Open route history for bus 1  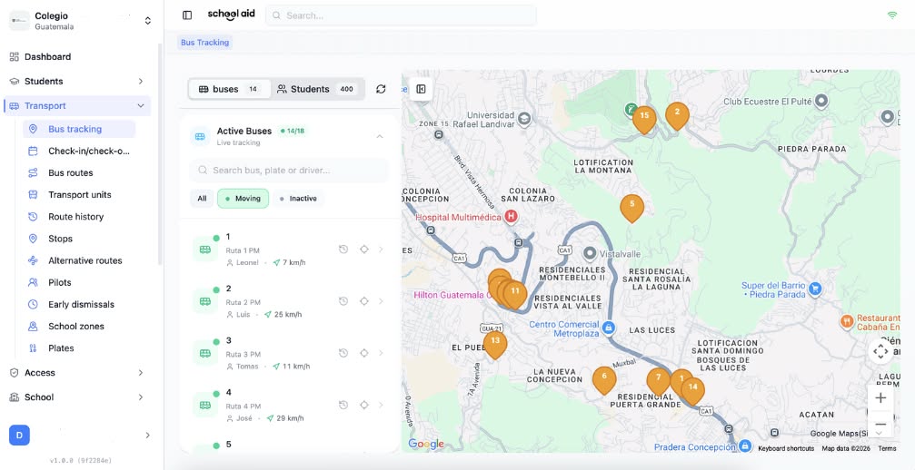343,250
